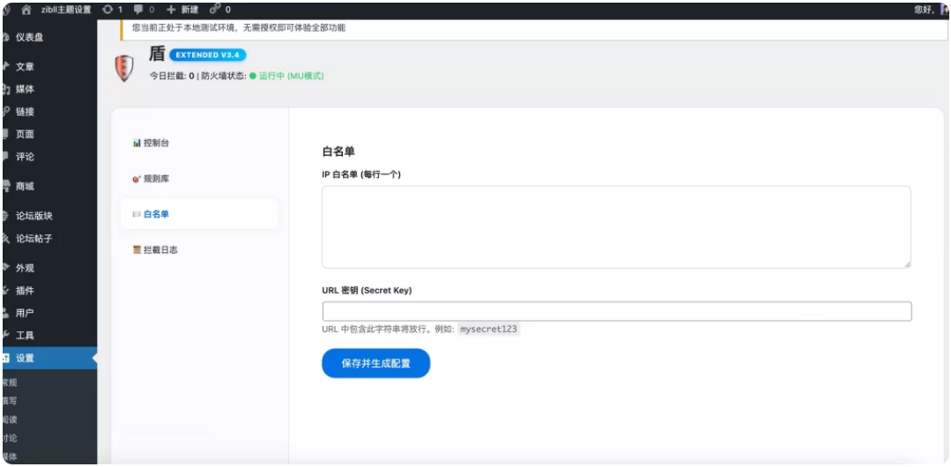Open the 媒体 media library menu

[25, 89]
